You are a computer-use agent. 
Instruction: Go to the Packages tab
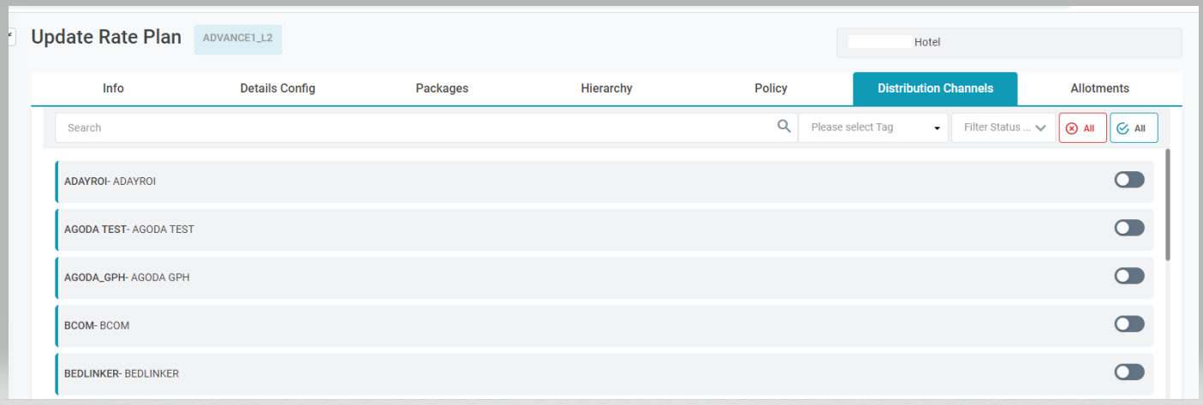coord(442,88)
